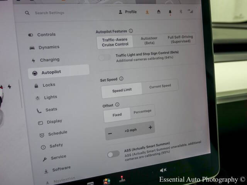This screenshot has width=247, height=185.
Task: Enable the Actually Smart Summon toggle
Action: click(113, 154)
